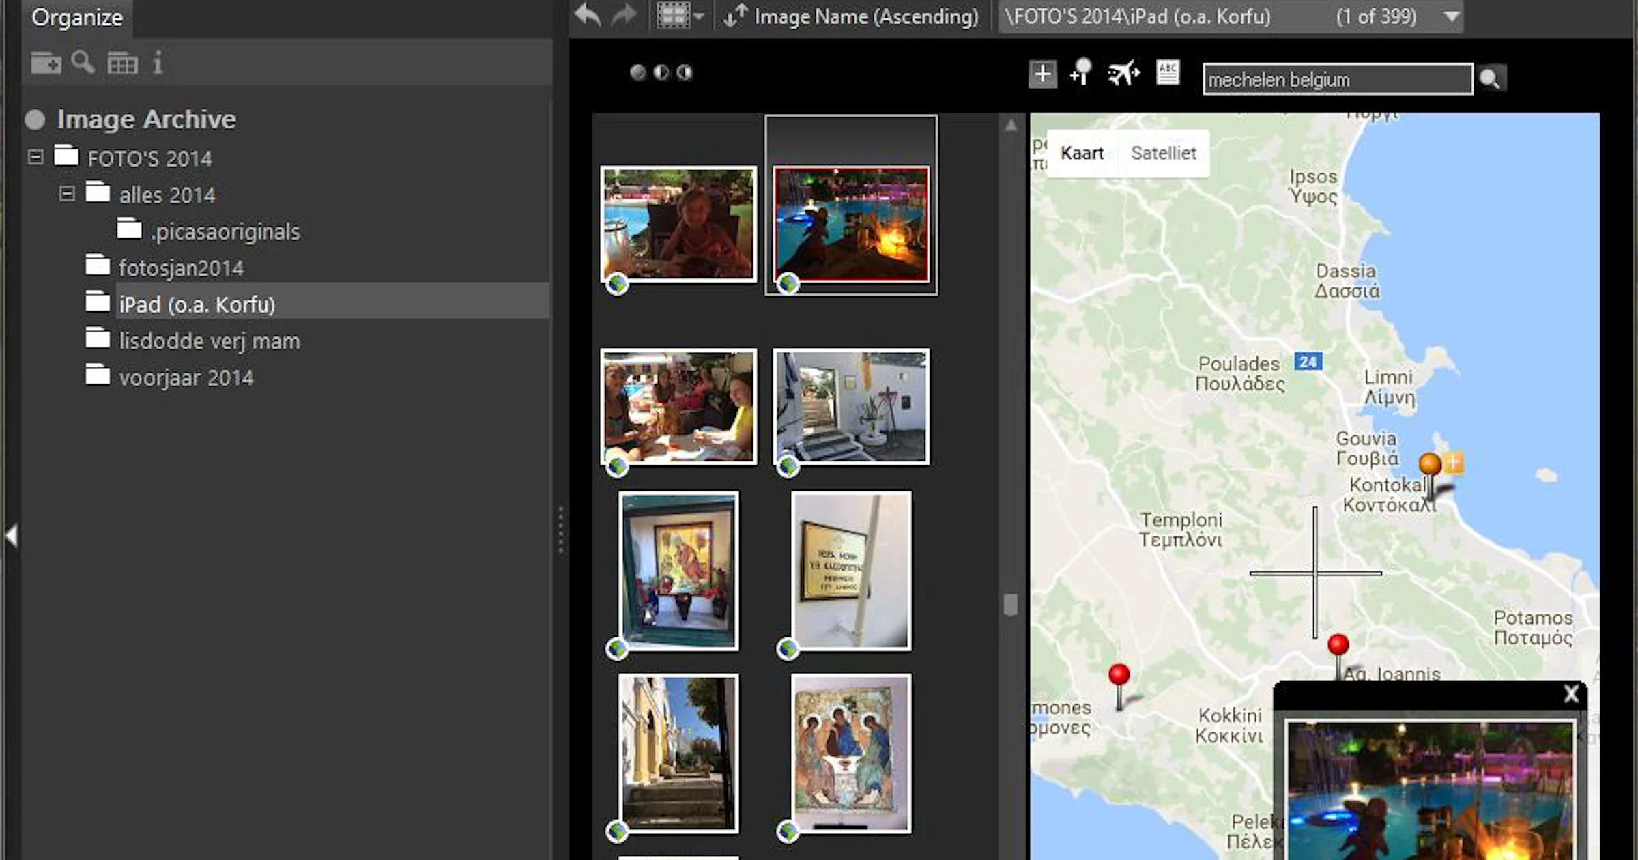Click the third half-filled circle toggle

tap(684, 72)
